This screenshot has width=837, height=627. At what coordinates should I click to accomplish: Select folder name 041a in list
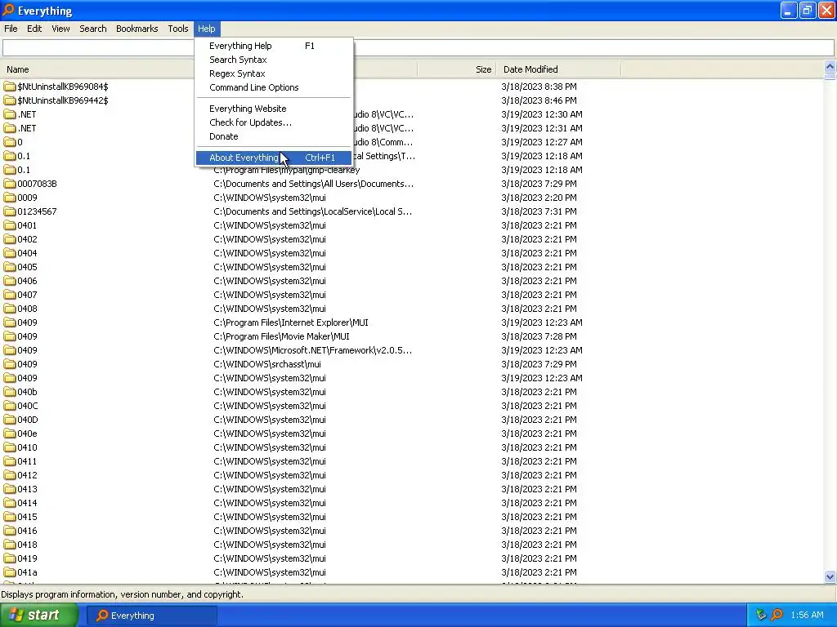pyautogui.click(x=27, y=572)
